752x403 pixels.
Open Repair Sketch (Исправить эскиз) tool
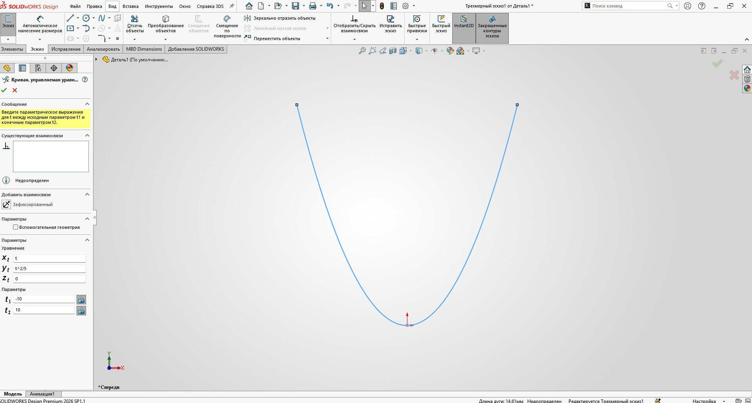coord(390,19)
